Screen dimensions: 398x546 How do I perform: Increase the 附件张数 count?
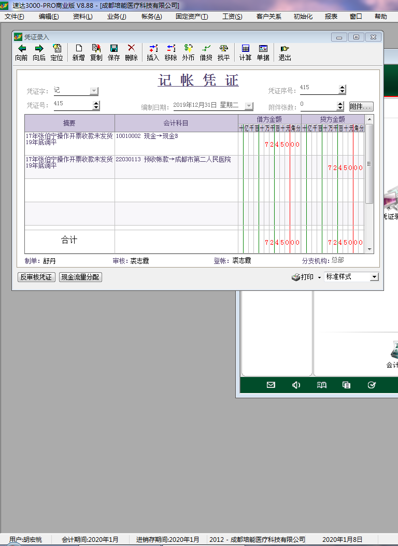pos(340,104)
